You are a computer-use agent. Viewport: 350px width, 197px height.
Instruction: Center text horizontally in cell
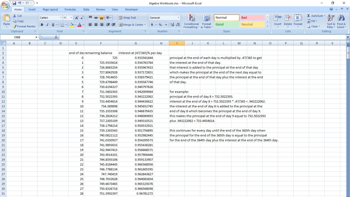pos(96,25)
